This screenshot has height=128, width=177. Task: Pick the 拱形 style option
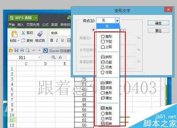(106, 57)
